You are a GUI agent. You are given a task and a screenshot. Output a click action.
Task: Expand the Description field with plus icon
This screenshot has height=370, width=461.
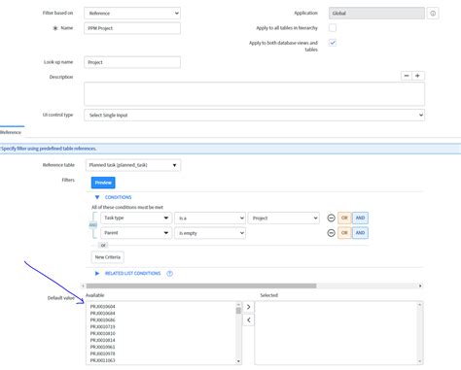click(418, 76)
